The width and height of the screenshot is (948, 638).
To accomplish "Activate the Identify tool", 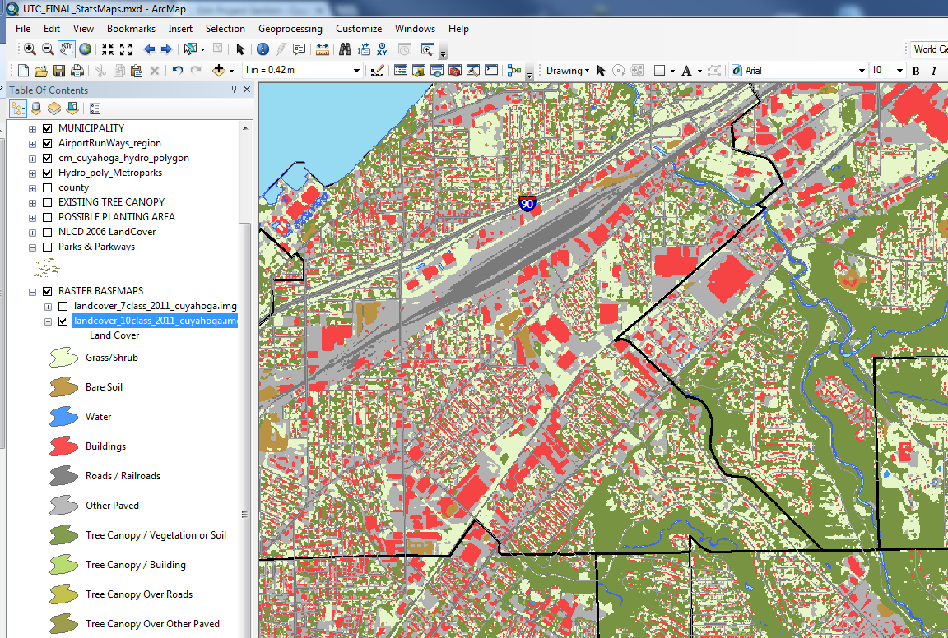I will 263,50.
